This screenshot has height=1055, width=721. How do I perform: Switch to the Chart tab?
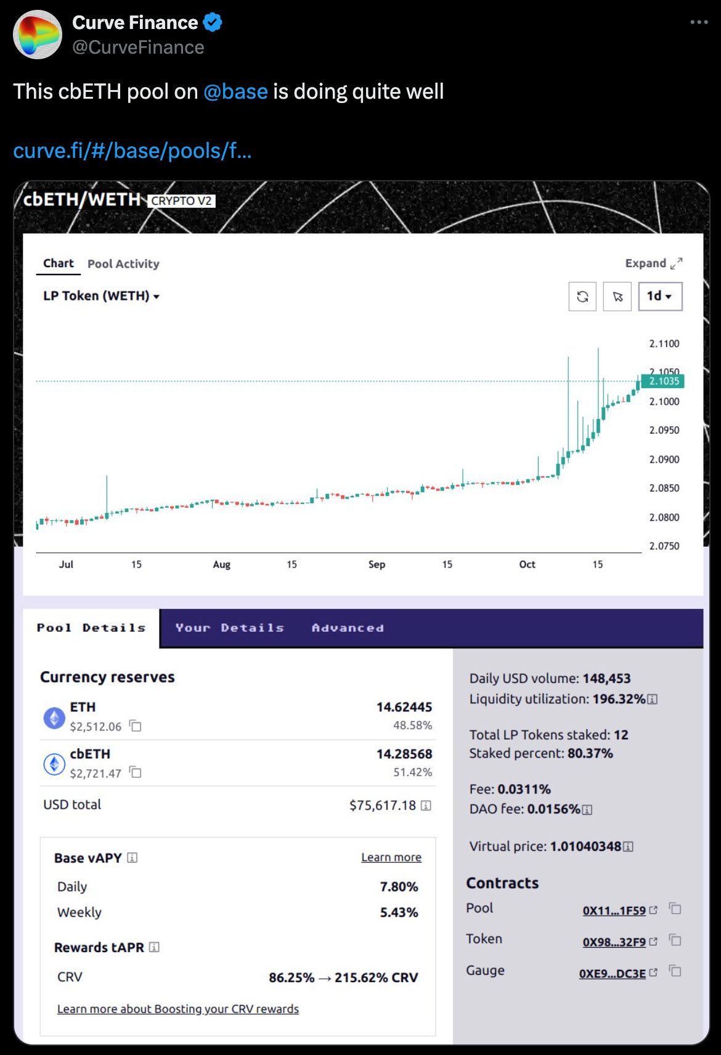(59, 263)
